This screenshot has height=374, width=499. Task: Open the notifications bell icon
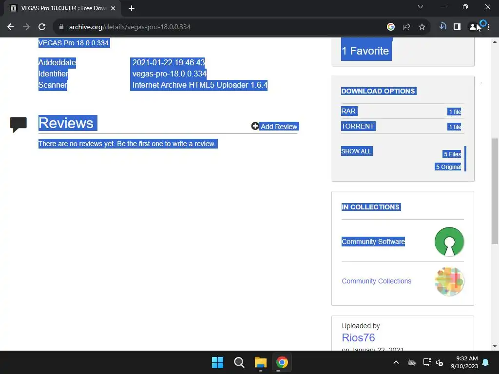(x=486, y=362)
